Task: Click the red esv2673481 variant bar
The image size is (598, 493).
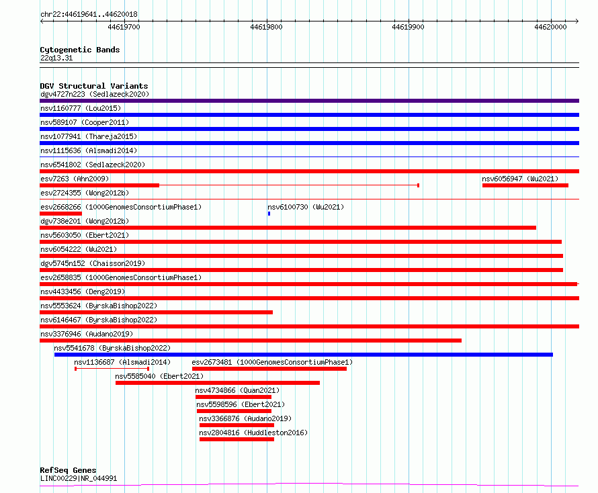Action: pos(269,369)
